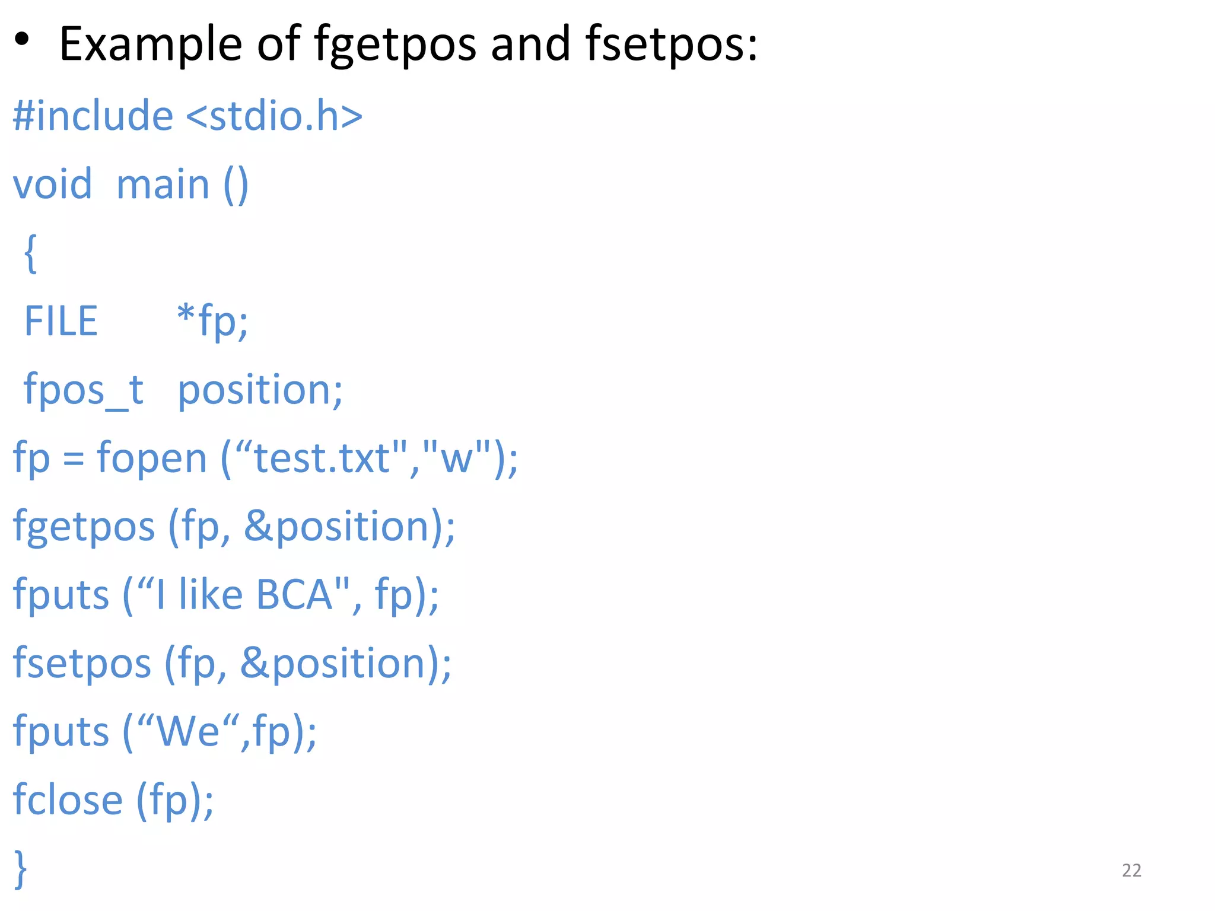Click the fsetpos (fp, &position); line

click(x=232, y=663)
